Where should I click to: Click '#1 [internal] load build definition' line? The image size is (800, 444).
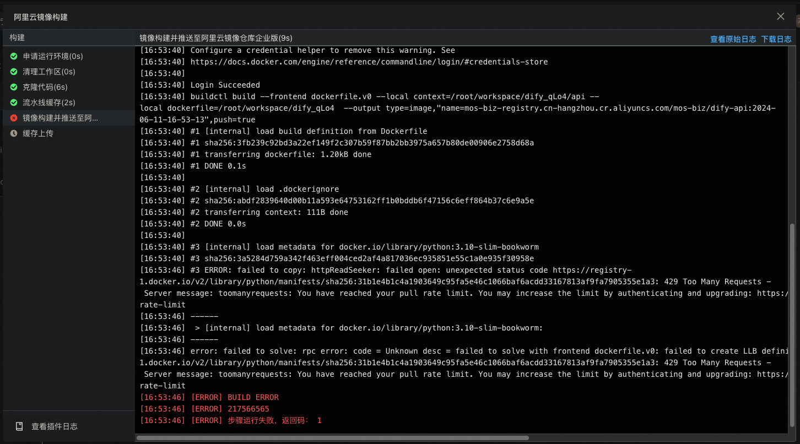tap(284, 131)
